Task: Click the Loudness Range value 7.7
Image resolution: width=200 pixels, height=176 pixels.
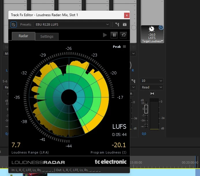Action: point(16,145)
